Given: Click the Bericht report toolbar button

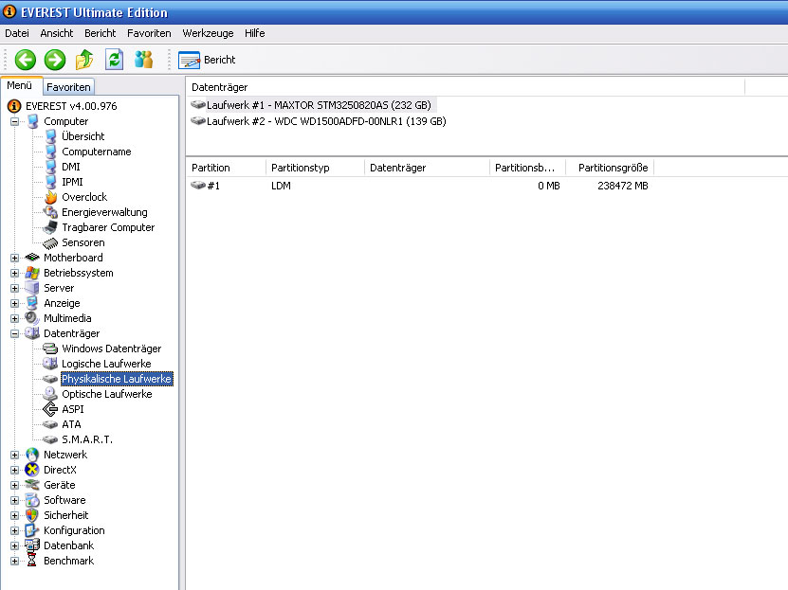Looking at the screenshot, I should point(207,60).
